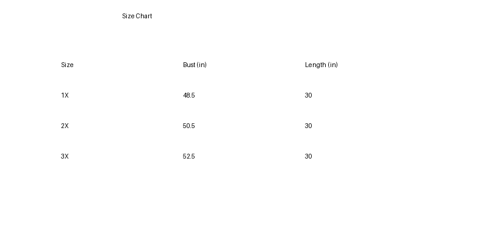488x244 pixels.
Task: Click the word "Size" in the chart title
Action: pos(128,16)
